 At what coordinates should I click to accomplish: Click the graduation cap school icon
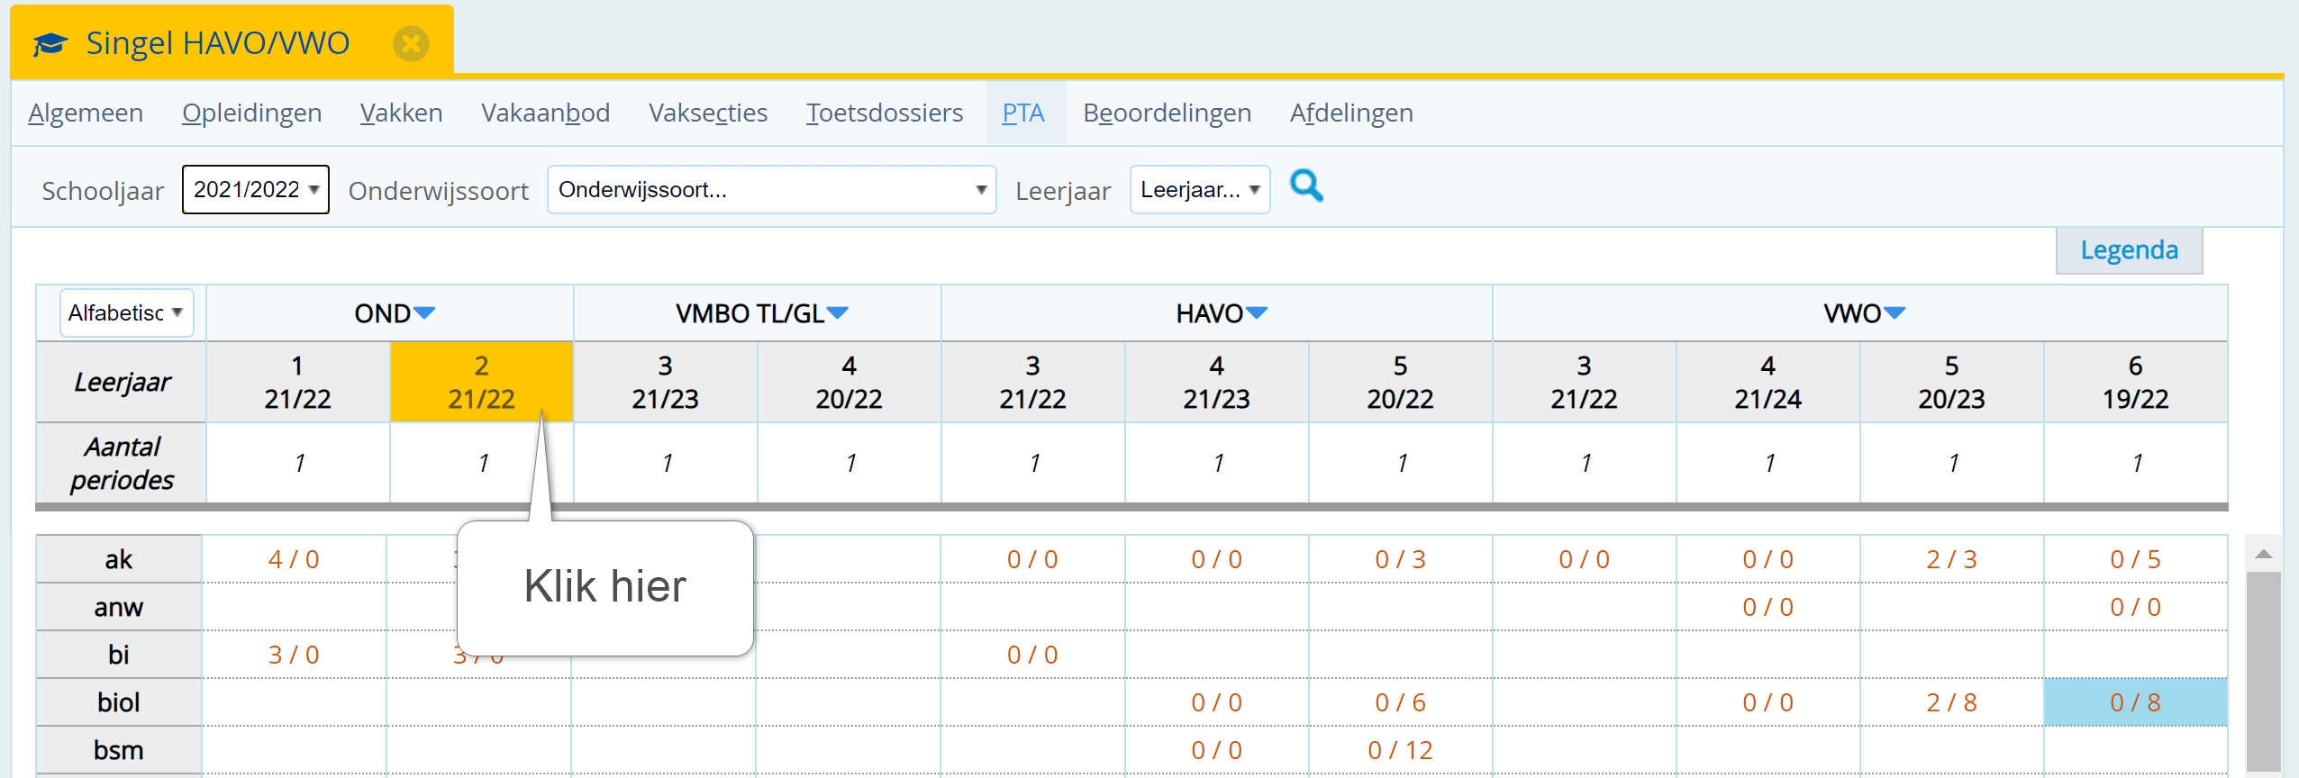tap(50, 43)
